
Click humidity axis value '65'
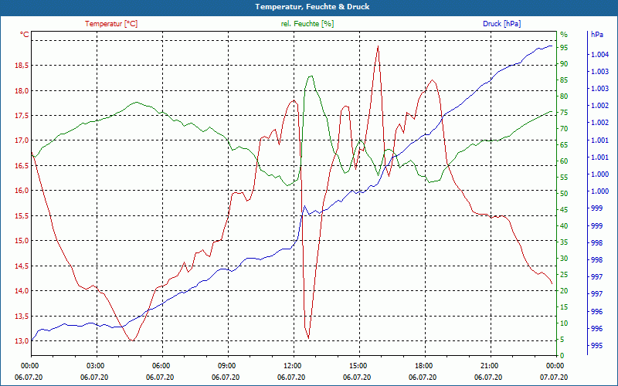564,145
